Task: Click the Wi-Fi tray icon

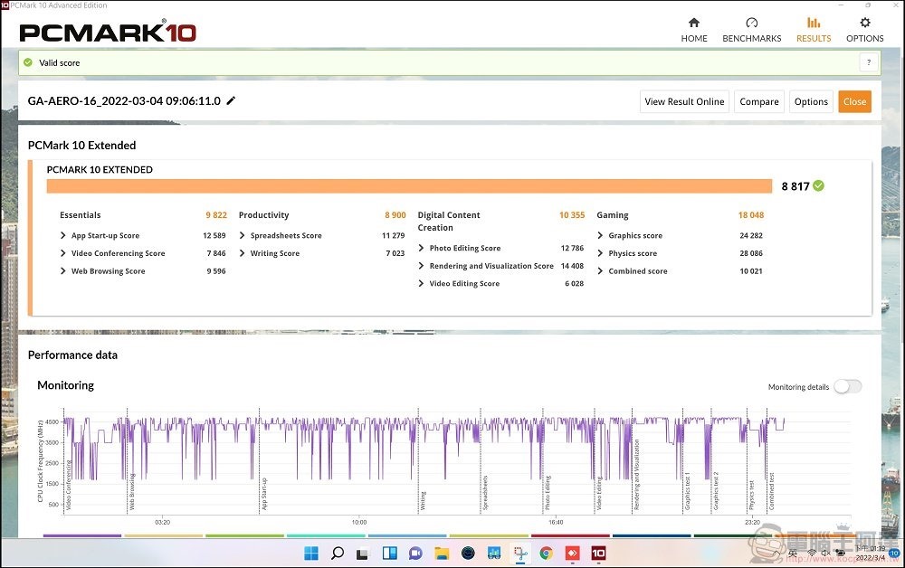Action: [x=812, y=554]
